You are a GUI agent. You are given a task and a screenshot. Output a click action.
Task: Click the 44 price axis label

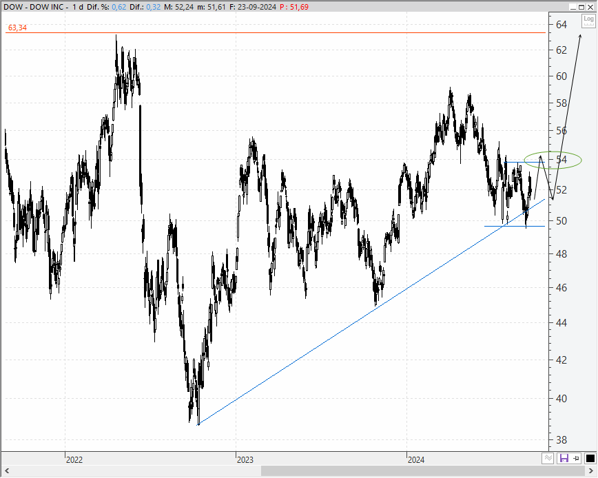click(x=561, y=323)
